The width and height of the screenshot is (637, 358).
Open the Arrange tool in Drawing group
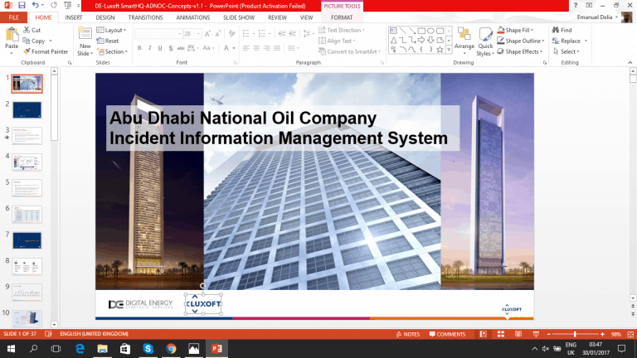(464, 40)
